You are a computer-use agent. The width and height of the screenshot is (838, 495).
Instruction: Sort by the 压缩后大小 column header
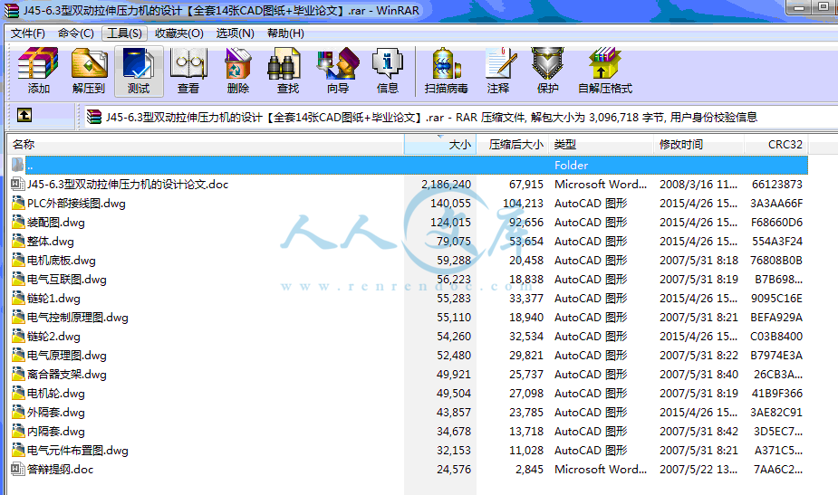513,144
